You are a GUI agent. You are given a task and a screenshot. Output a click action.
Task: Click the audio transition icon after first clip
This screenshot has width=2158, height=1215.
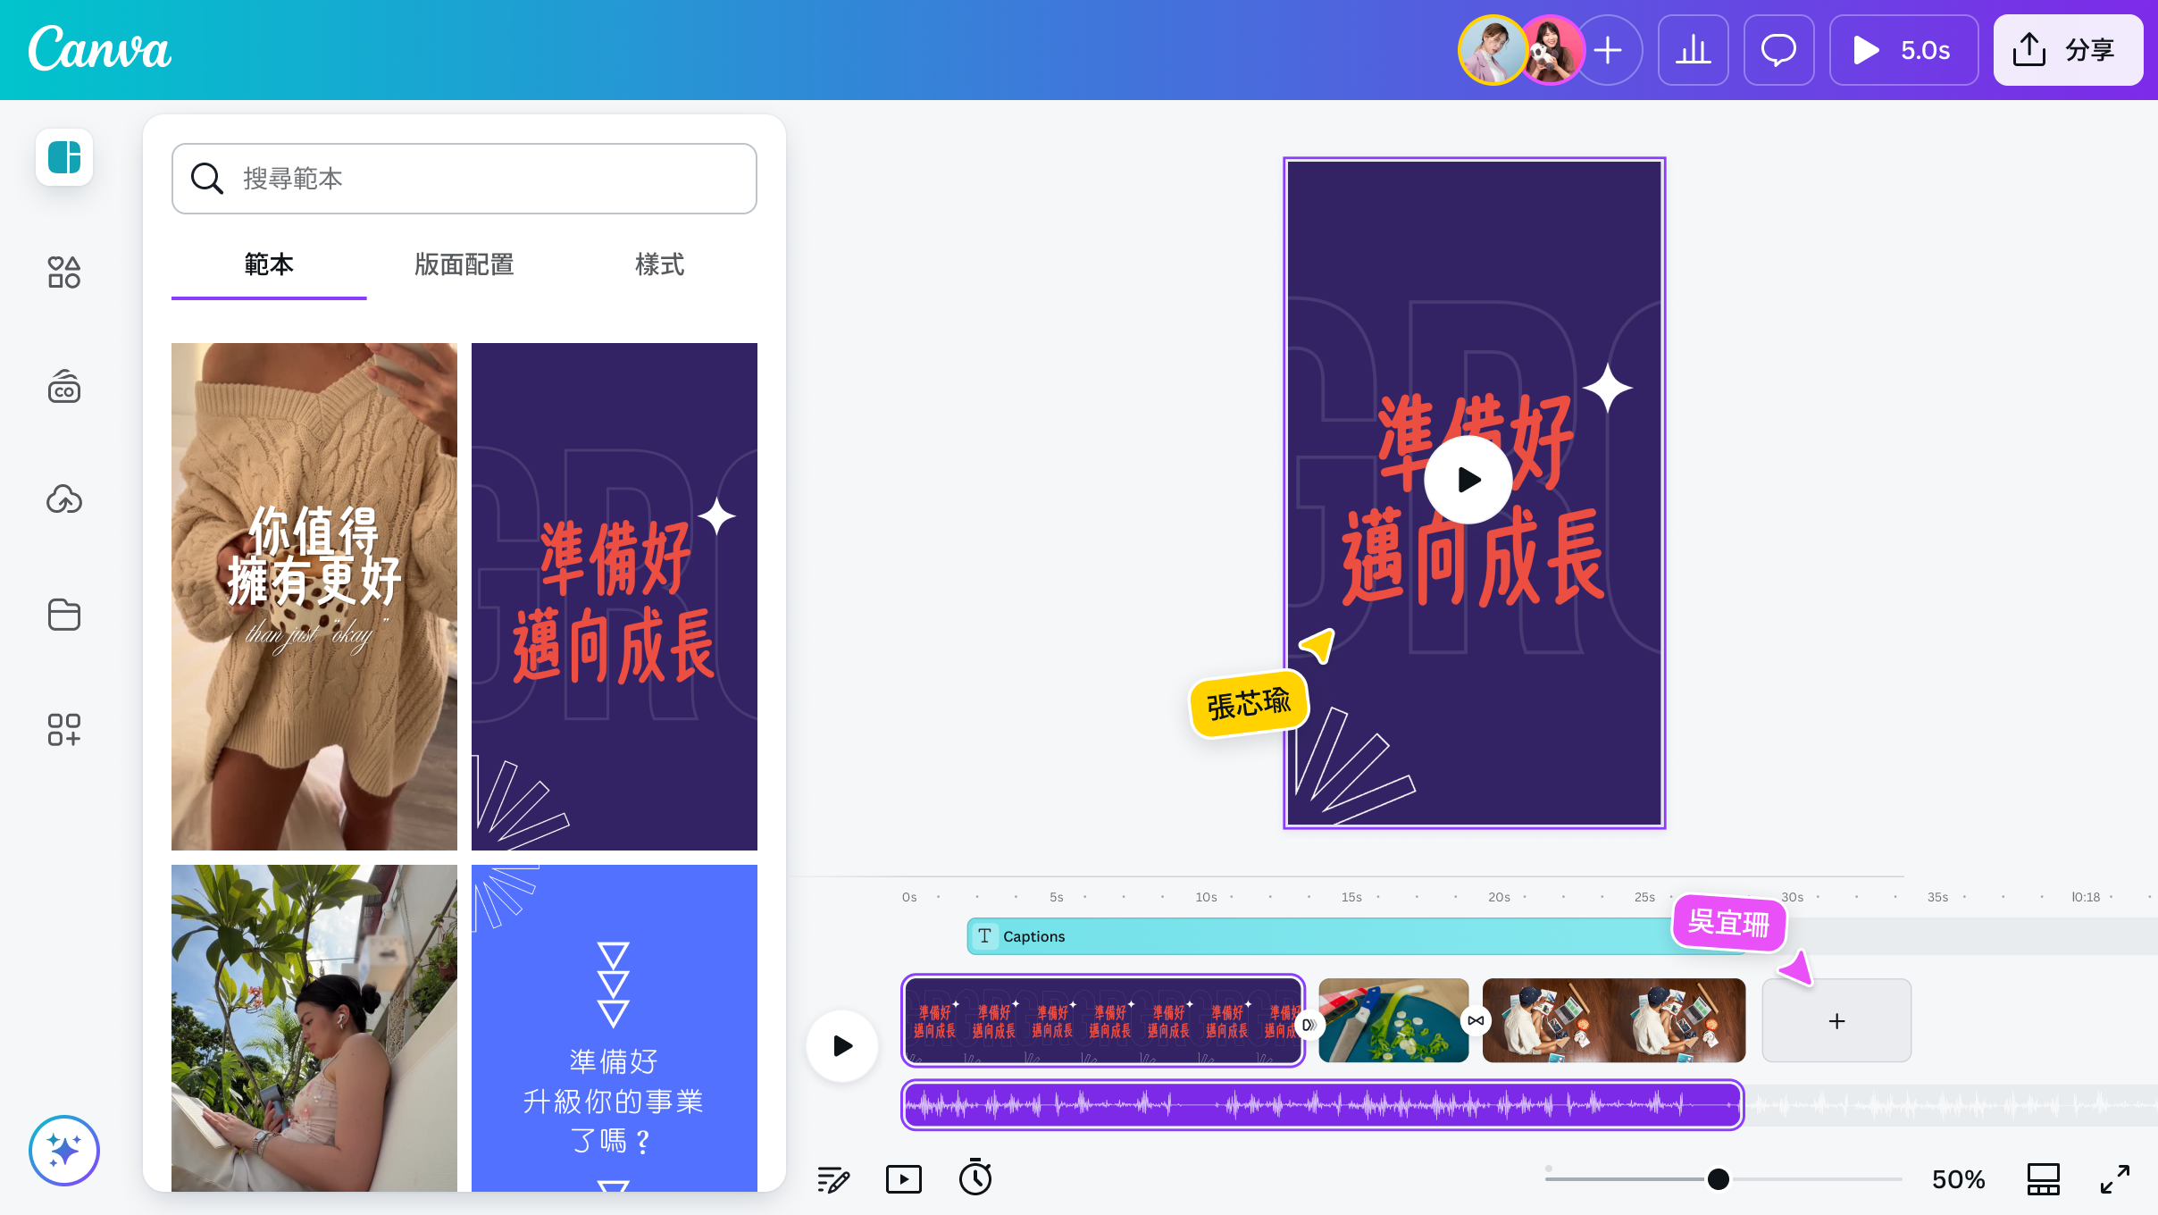[x=1308, y=1025]
